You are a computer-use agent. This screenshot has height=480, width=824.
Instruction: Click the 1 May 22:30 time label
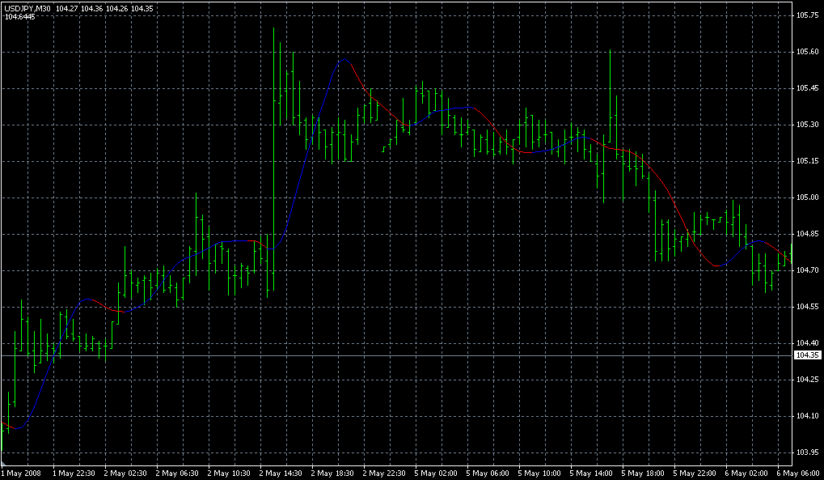(74, 473)
